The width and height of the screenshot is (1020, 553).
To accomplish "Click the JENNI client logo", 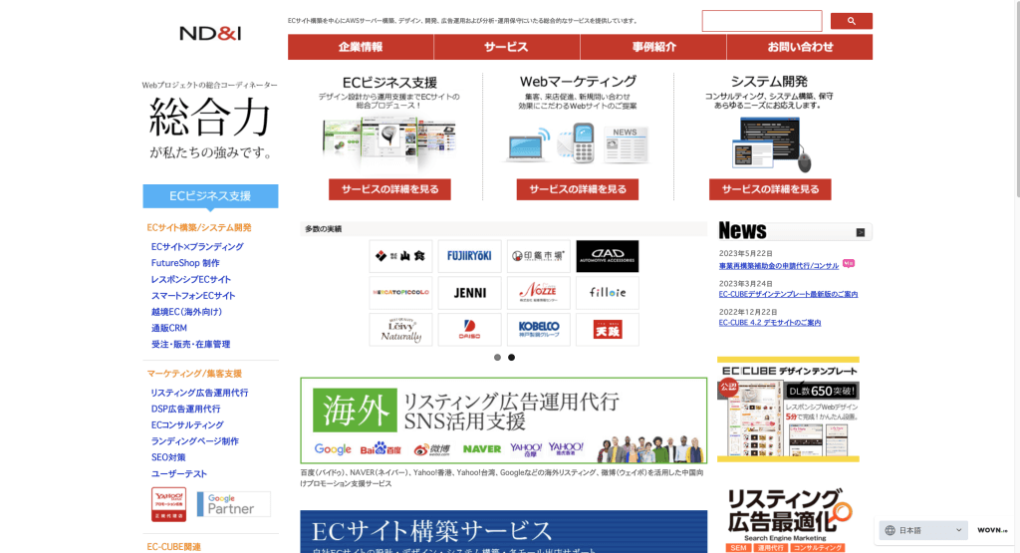I will point(470,293).
